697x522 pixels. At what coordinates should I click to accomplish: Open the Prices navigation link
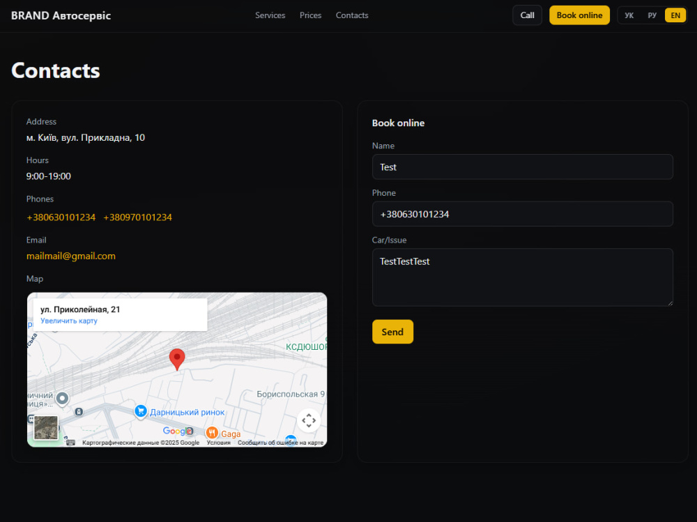(x=310, y=15)
